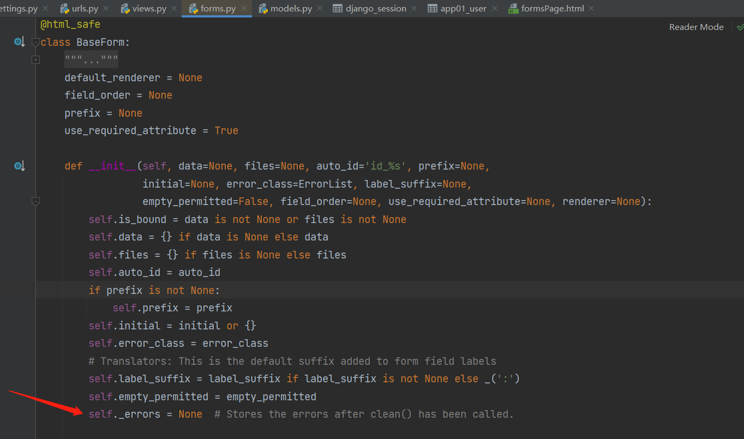744x439 pixels.
Task: Select the forms.py tab
Action: pyautogui.click(x=218, y=8)
